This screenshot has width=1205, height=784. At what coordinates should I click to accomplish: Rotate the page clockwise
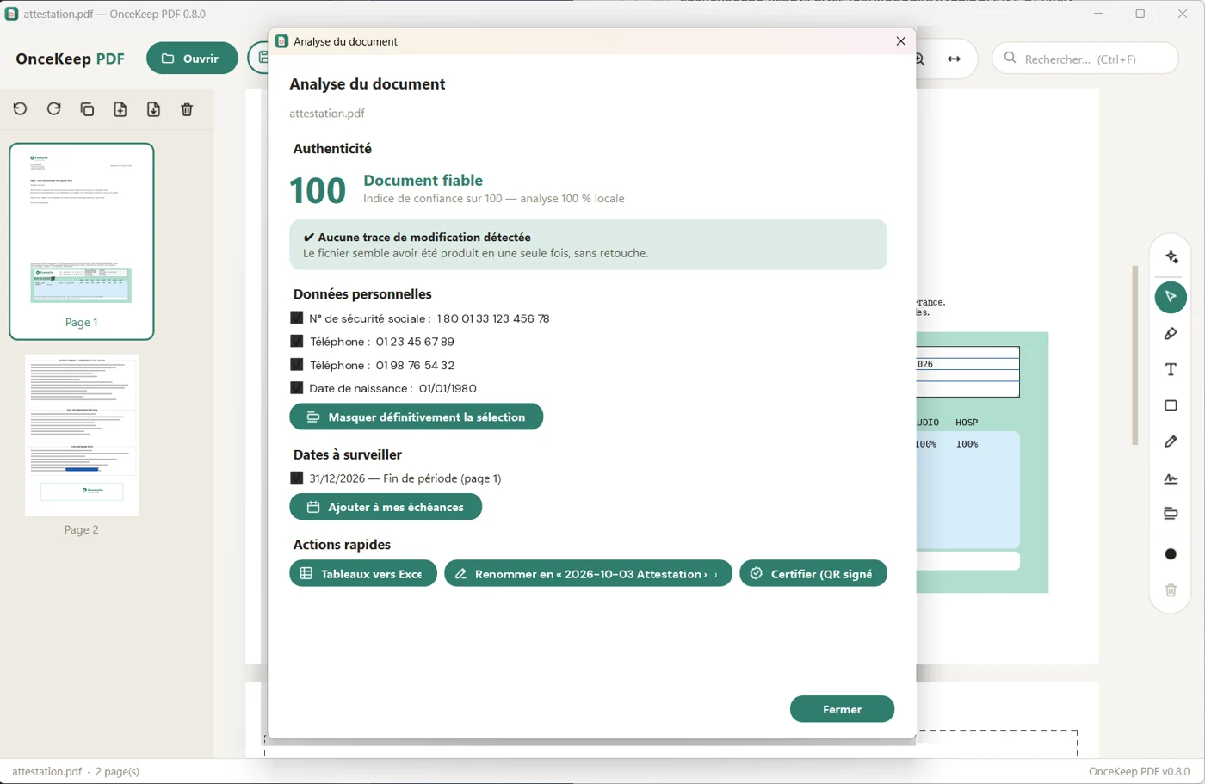click(54, 109)
